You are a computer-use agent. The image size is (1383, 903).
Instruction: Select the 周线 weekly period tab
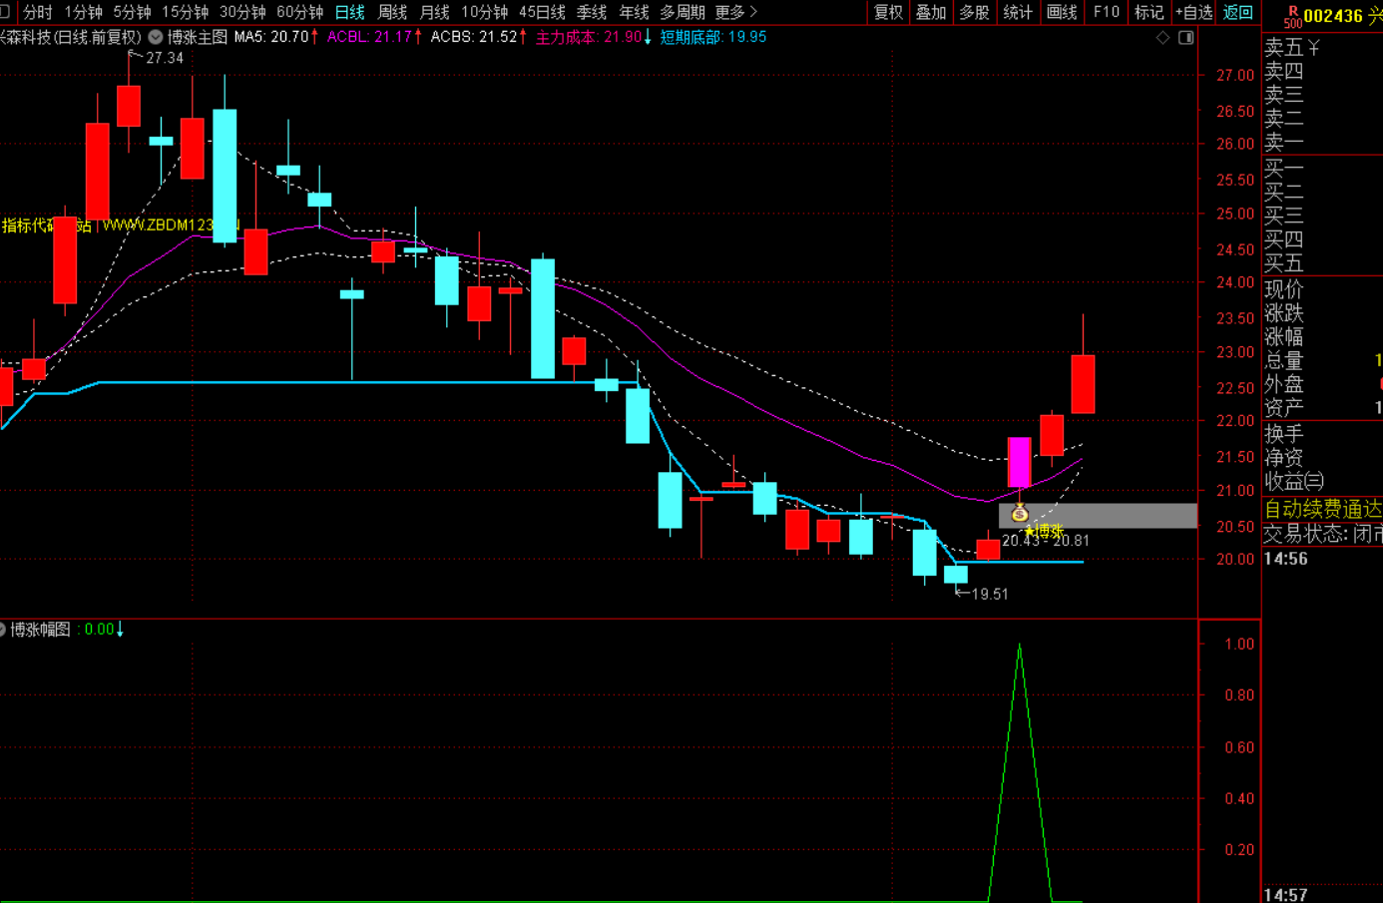(392, 12)
